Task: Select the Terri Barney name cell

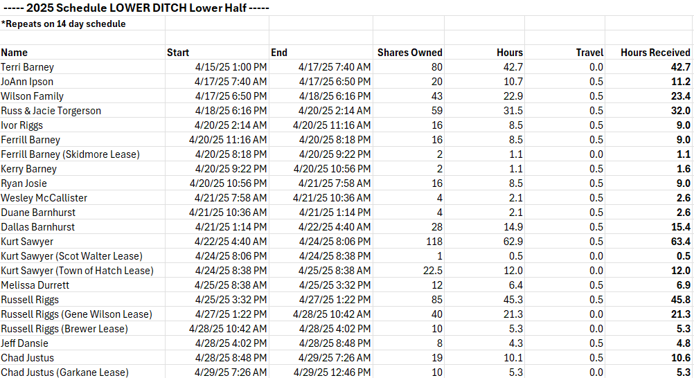Action: click(x=82, y=67)
